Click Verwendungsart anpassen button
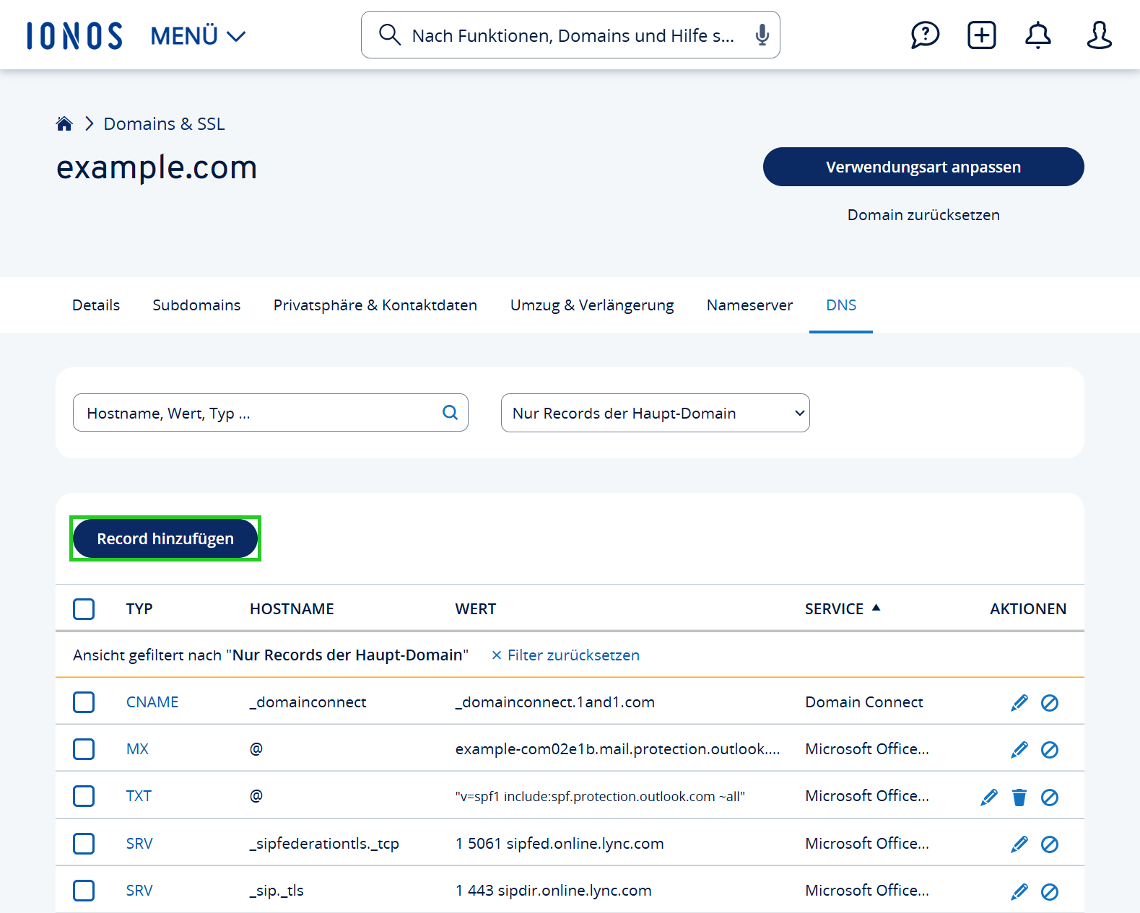The height and width of the screenshot is (913, 1140). click(x=923, y=167)
